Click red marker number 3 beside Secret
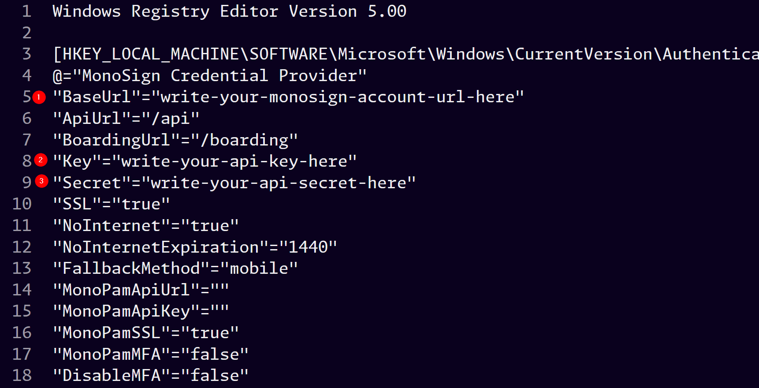Screen dimensions: 759x388 click(x=41, y=181)
